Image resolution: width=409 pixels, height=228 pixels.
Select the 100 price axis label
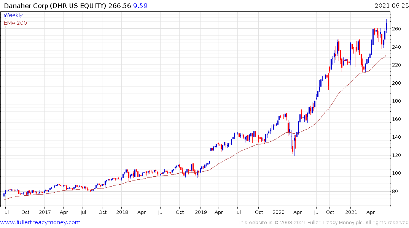click(x=396, y=173)
